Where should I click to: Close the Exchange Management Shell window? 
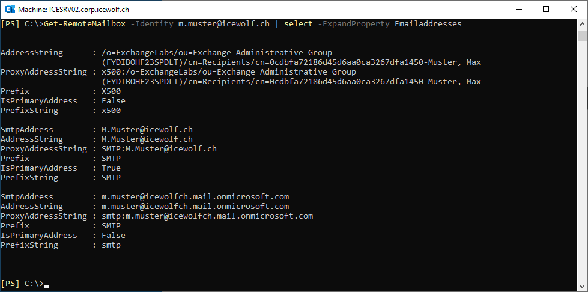click(574, 10)
